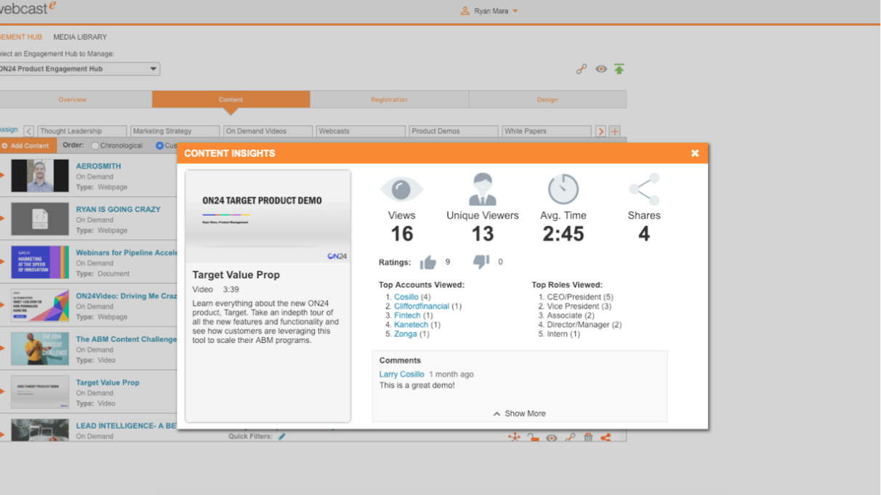The height and width of the screenshot is (495, 881).
Task: Expand comments with Show More
Action: click(x=520, y=414)
